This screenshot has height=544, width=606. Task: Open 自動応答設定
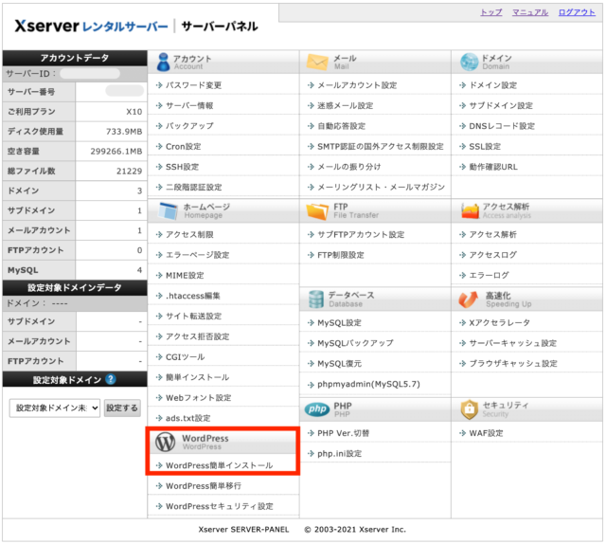click(341, 126)
